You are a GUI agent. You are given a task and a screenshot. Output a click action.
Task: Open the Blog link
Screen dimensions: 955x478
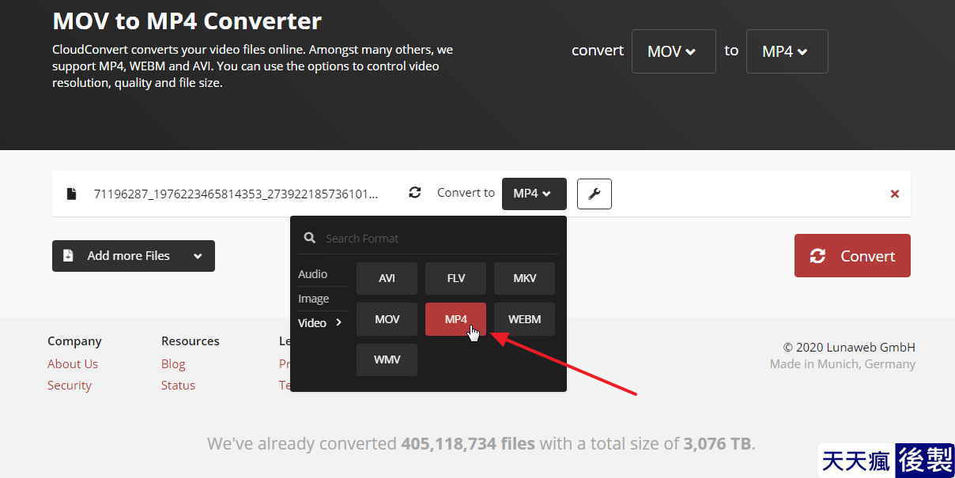(x=173, y=363)
